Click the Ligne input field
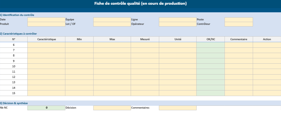Viewport: 281px width, 115px height. 178,20
